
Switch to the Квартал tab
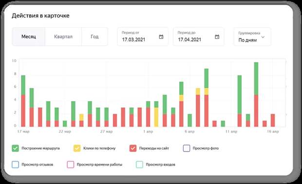click(63, 37)
